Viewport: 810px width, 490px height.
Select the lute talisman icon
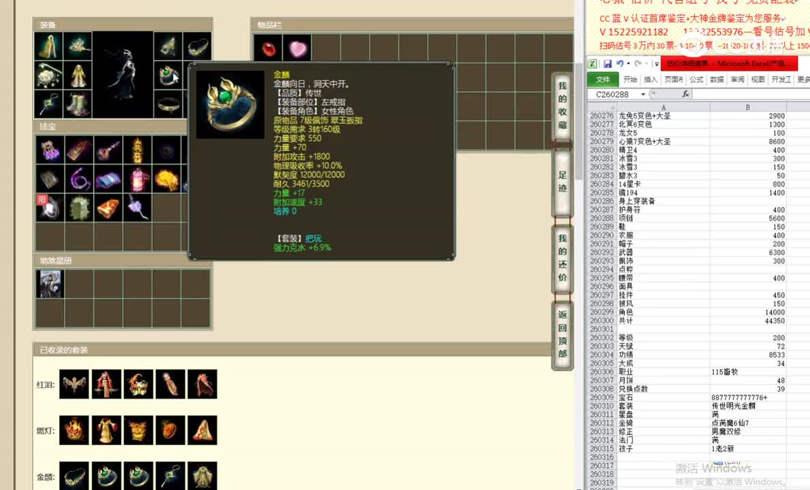tap(108, 150)
